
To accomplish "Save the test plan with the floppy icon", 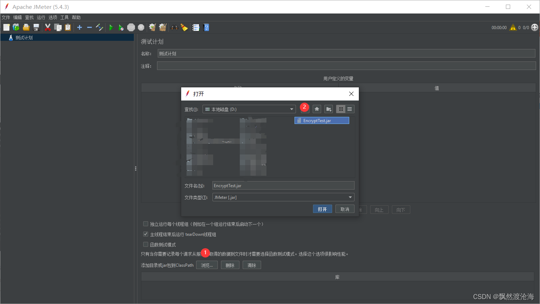I will [36, 27].
